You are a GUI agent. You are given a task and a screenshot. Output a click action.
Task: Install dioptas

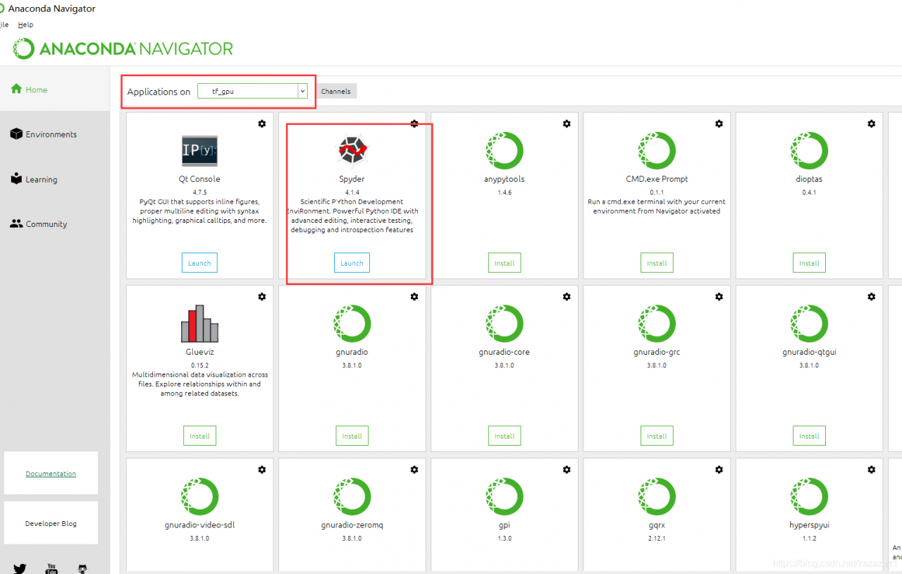tap(809, 263)
